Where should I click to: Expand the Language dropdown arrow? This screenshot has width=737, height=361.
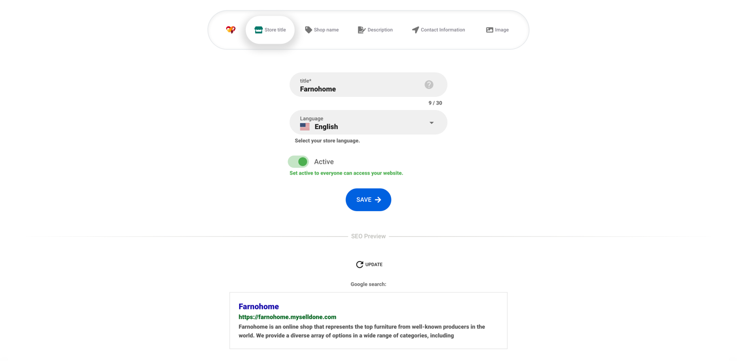[x=431, y=123]
